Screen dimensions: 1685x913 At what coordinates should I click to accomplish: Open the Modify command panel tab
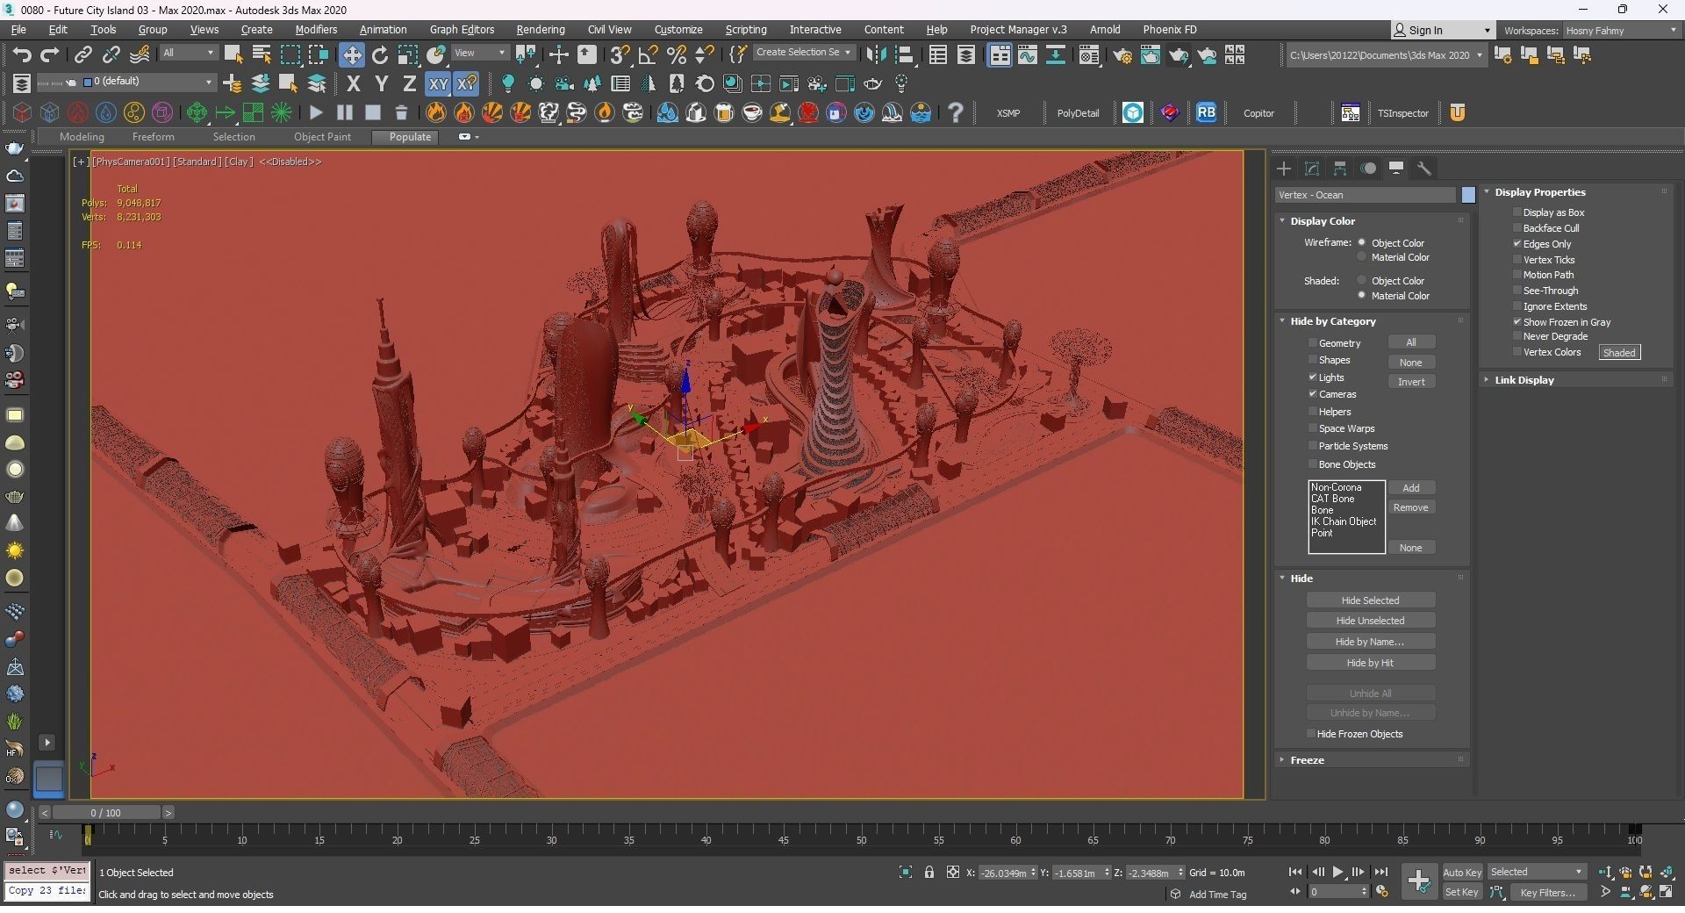coord(1312,169)
